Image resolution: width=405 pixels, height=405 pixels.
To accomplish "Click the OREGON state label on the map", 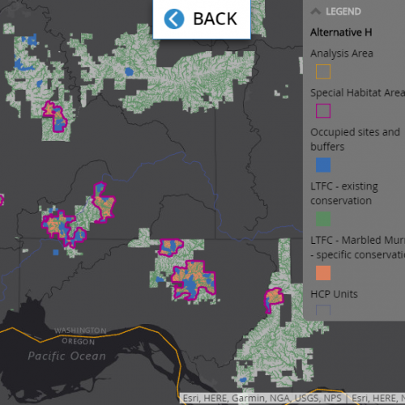I will coord(79,341).
